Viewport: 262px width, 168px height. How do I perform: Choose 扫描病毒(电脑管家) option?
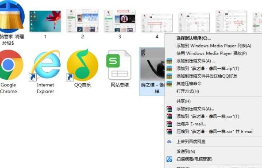coord(194,159)
